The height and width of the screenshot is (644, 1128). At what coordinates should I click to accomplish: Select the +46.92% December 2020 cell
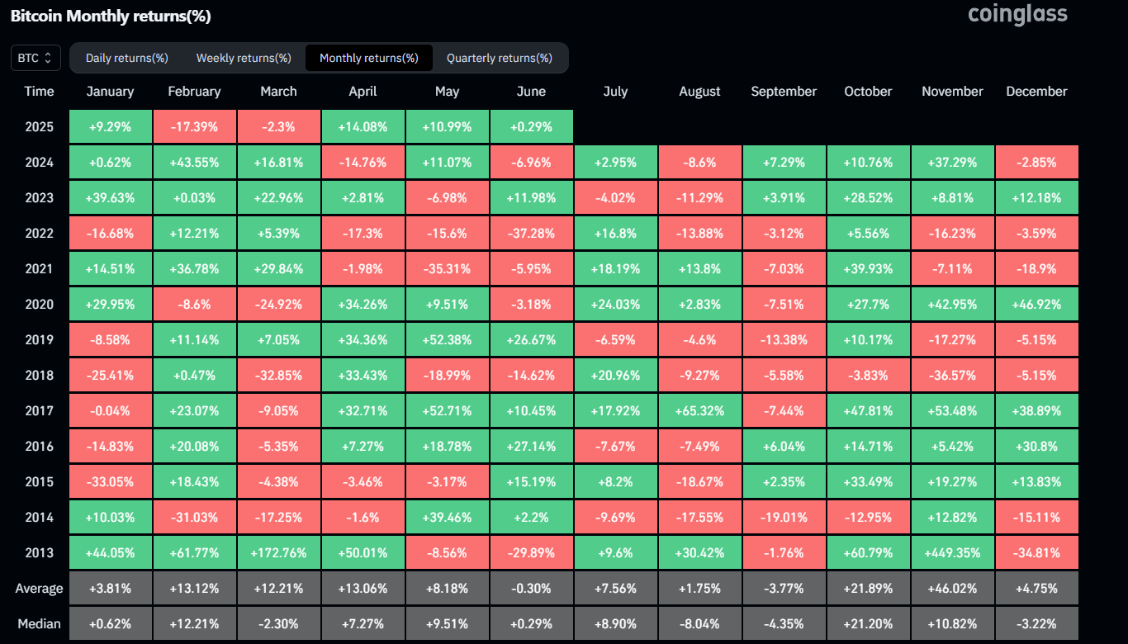1036,304
